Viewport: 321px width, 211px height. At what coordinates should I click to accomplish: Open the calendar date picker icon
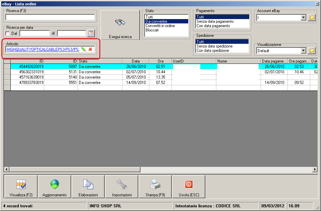91,33
